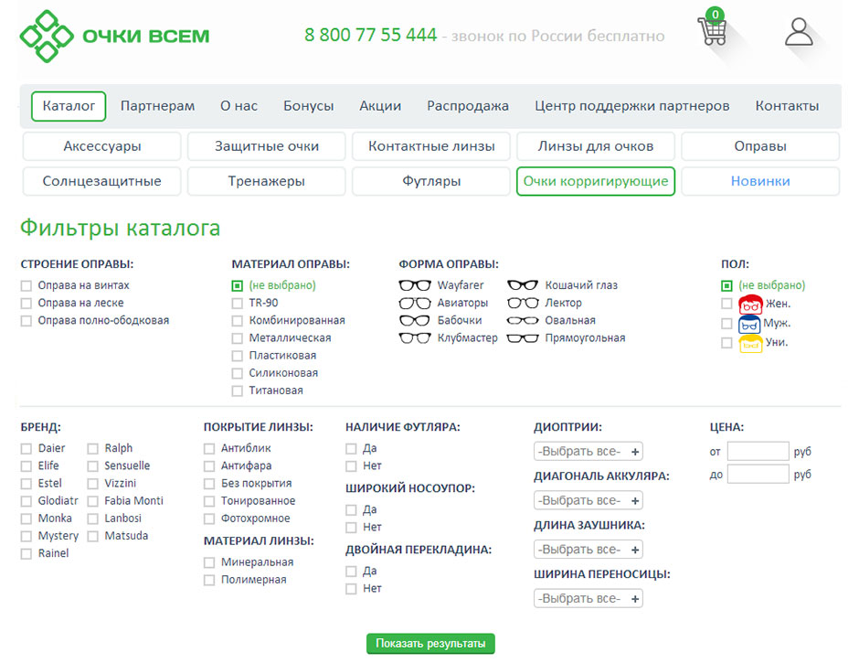The image size is (859, 663).
Task: Open the Новинки category link
Action: [x=759, y=181]
